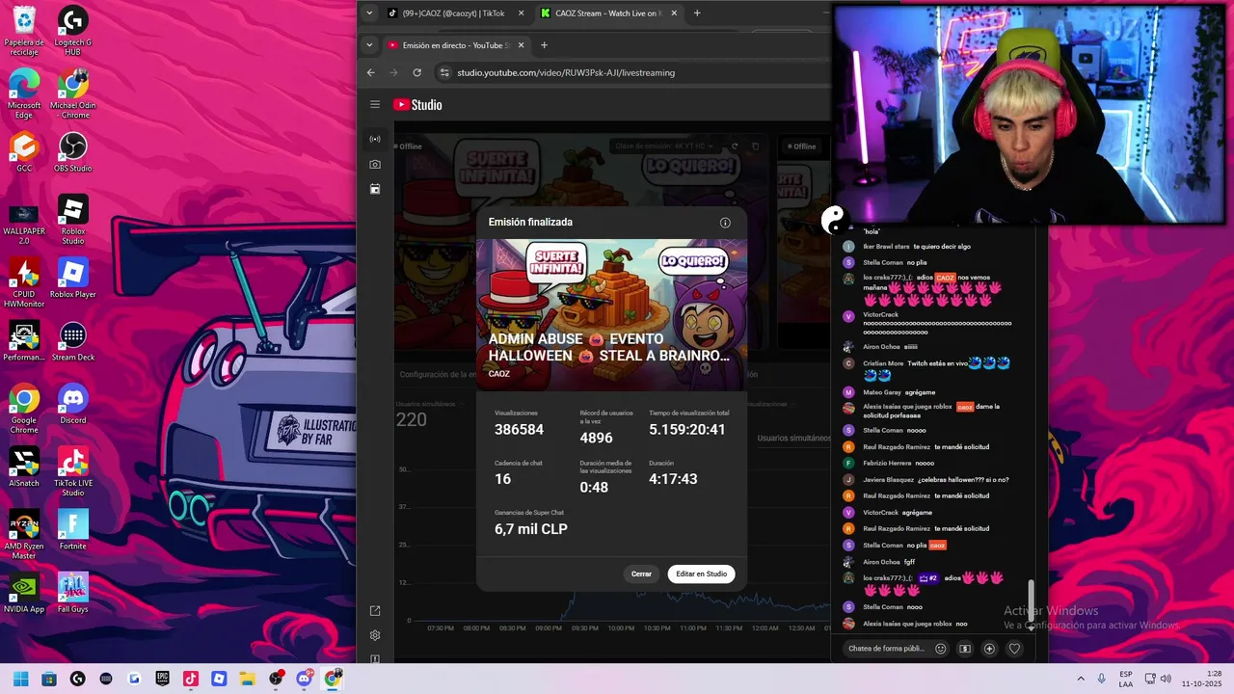The width and height of the screenshot is (1234, 694).
Task: Click the address bar URL
Action: pyautogui.click(x=566, y=72)
